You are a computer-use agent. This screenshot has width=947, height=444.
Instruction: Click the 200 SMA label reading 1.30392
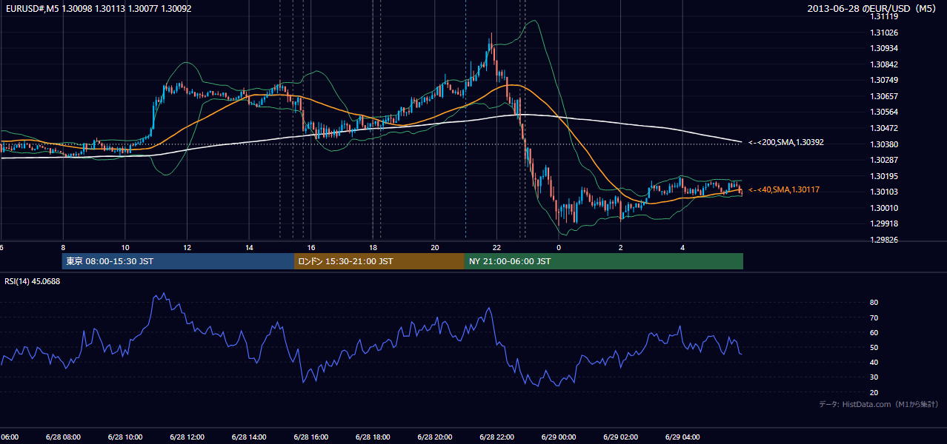click(786, 142)
